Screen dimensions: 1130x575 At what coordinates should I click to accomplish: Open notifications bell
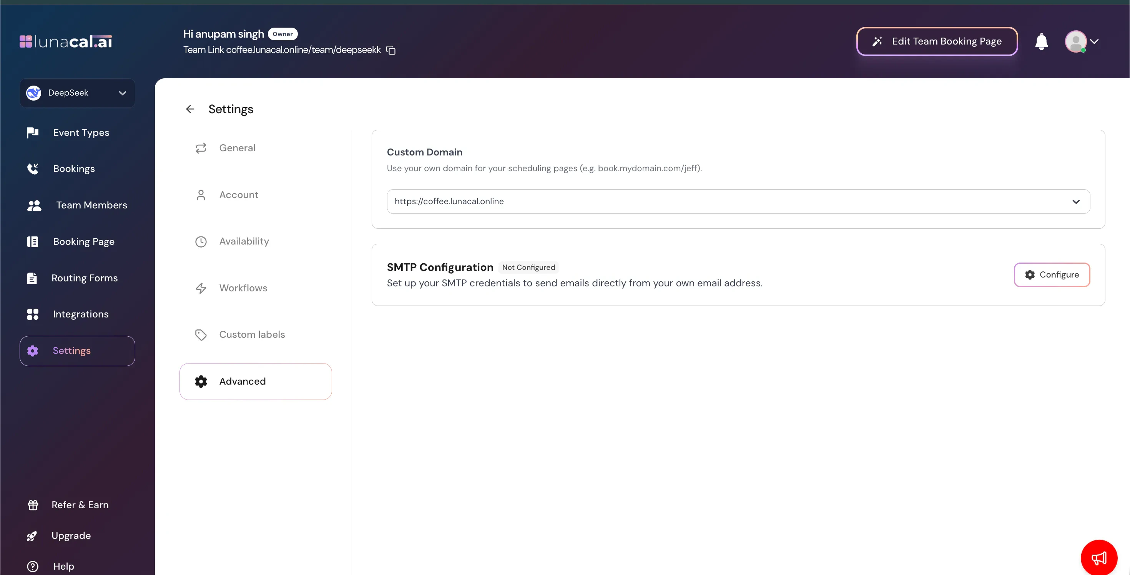pyautogui.click(x=1041, y=41)
